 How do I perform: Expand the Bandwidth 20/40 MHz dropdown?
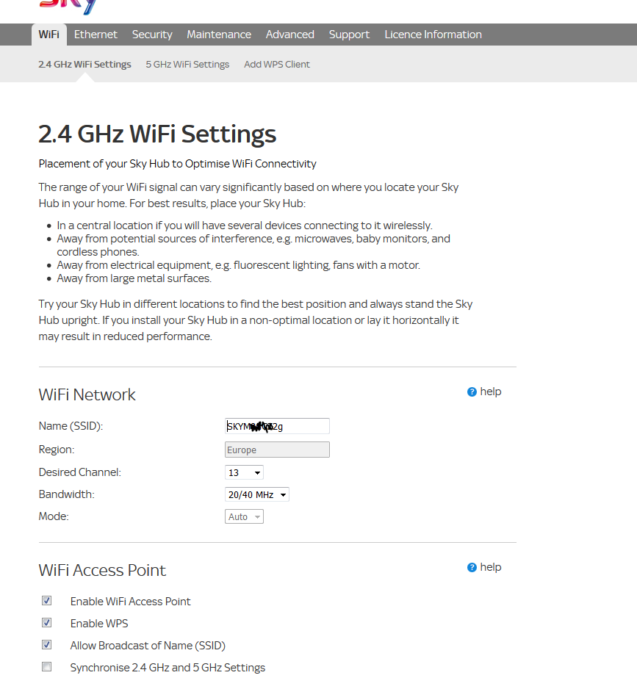coord(256,494)
